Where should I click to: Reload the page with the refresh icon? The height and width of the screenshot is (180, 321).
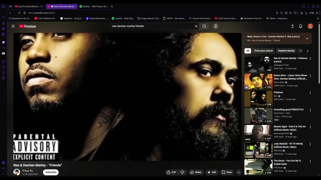pyautogui.click(x=19, y=13)
